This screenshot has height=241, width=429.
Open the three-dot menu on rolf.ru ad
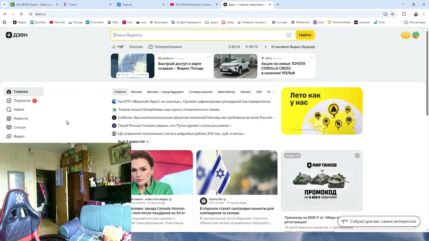click(311, 57)
